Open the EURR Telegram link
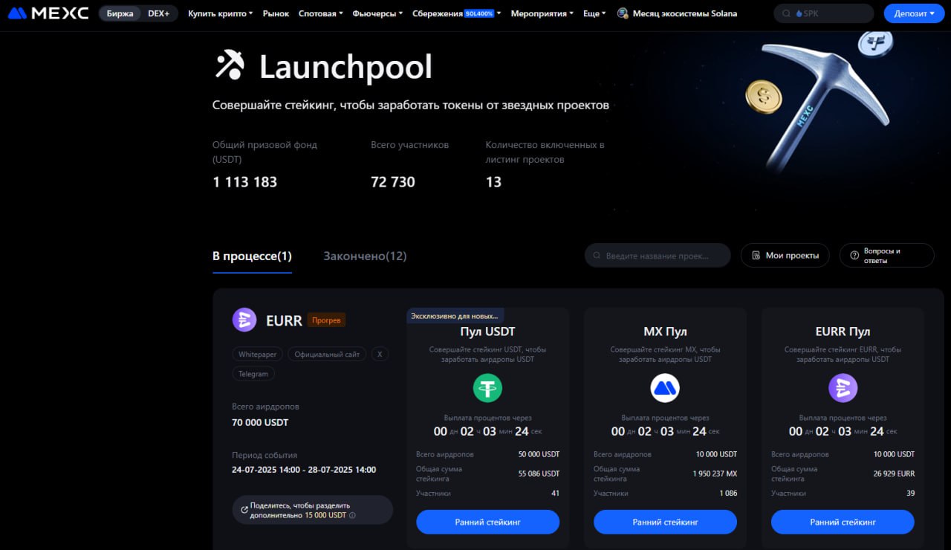951x550 pixels. click(253, 374)
